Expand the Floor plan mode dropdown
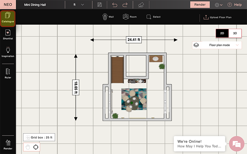Screen dimensions: 247x154 (217, 45)
